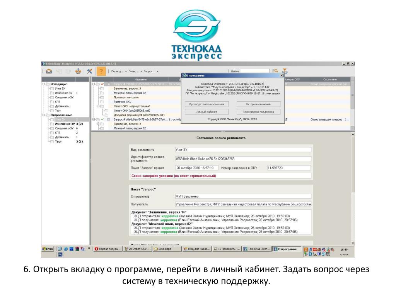Click the Отправитель field МУП Землемер

tap(243, 196)
